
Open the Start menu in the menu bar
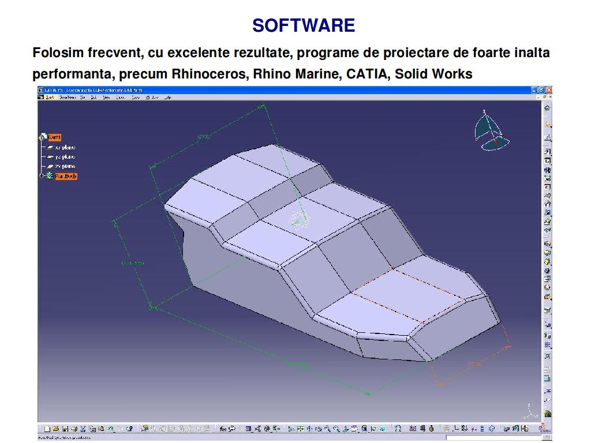[x=50, y=97]
